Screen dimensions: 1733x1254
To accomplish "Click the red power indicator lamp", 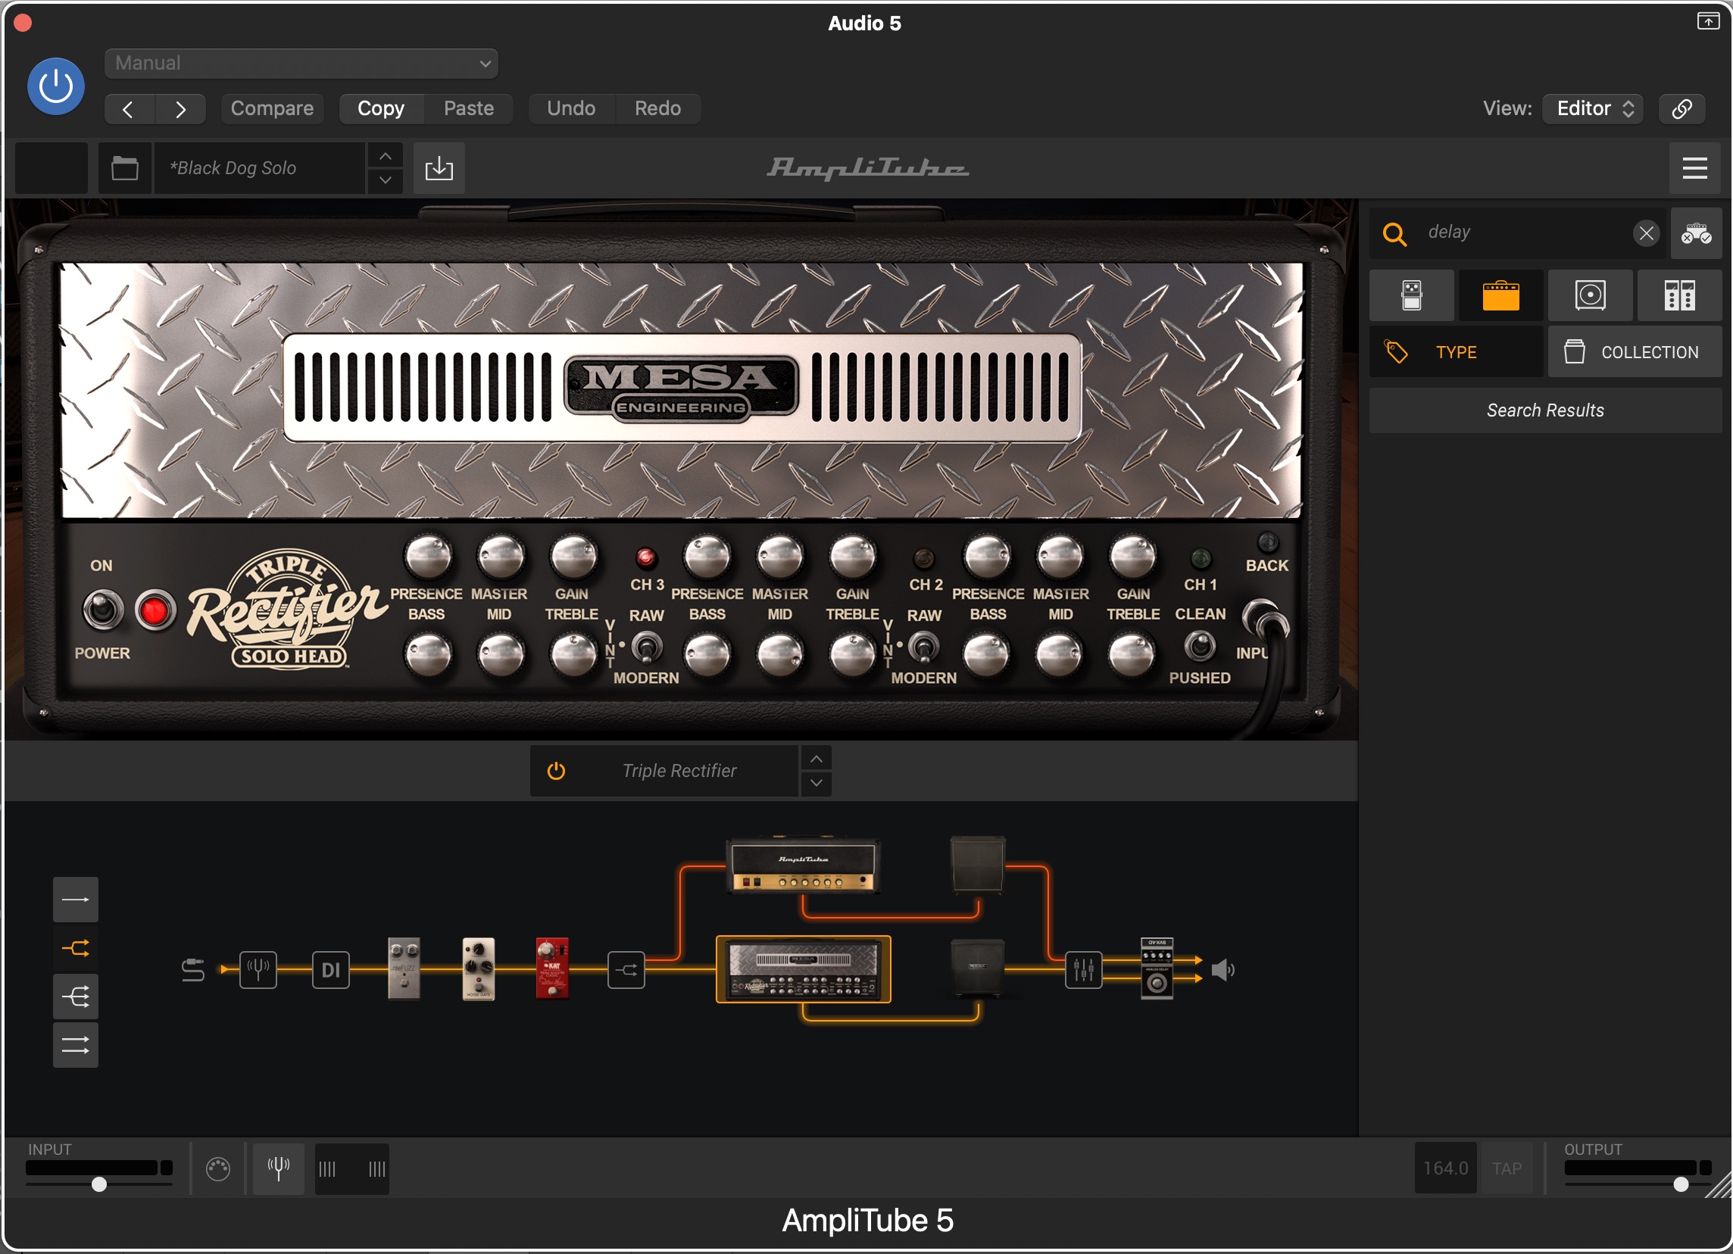I will (x=155, y=611).
